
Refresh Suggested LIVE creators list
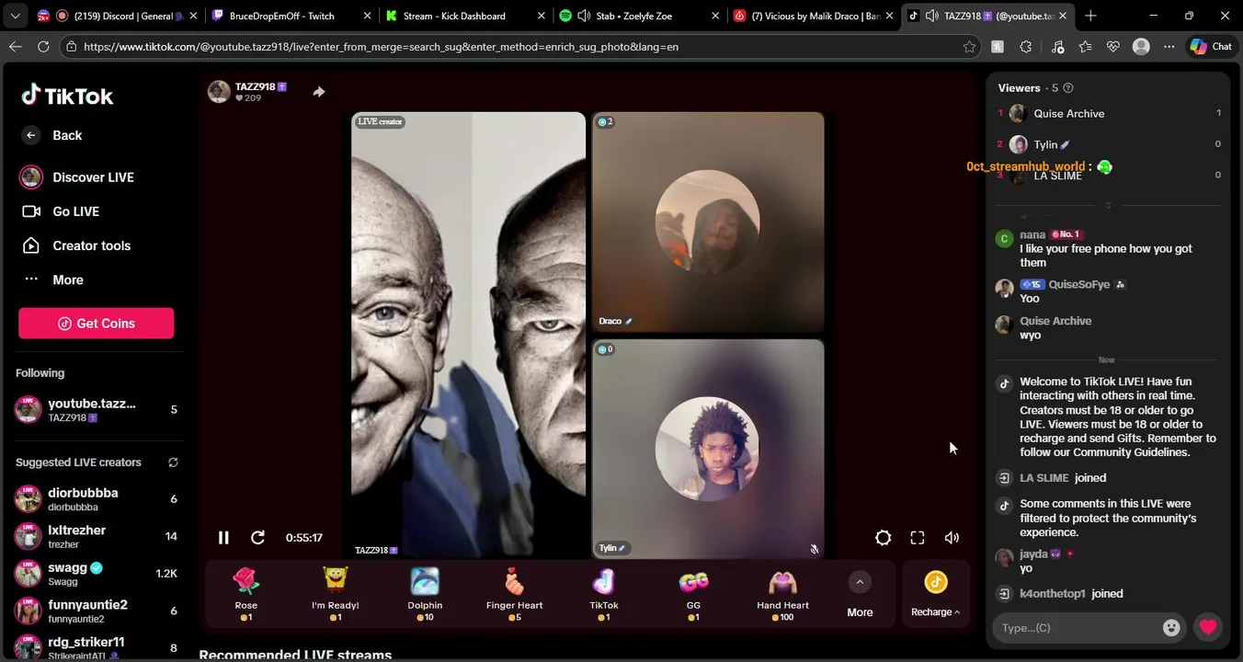pyautogui.click(x=173, y=462)
